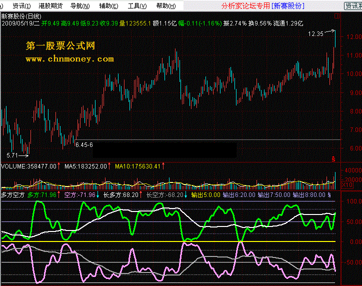
Task: Click the -50.00 indicator axis label
Action: [353, 262]
